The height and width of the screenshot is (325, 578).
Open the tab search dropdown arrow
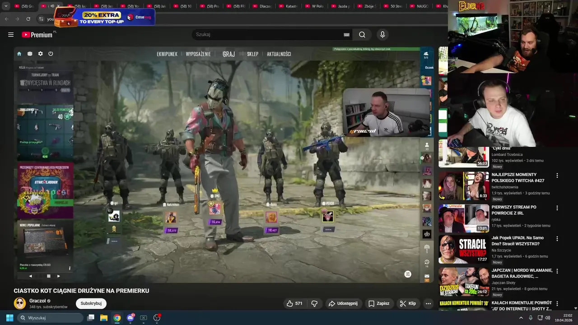[6, 6]
